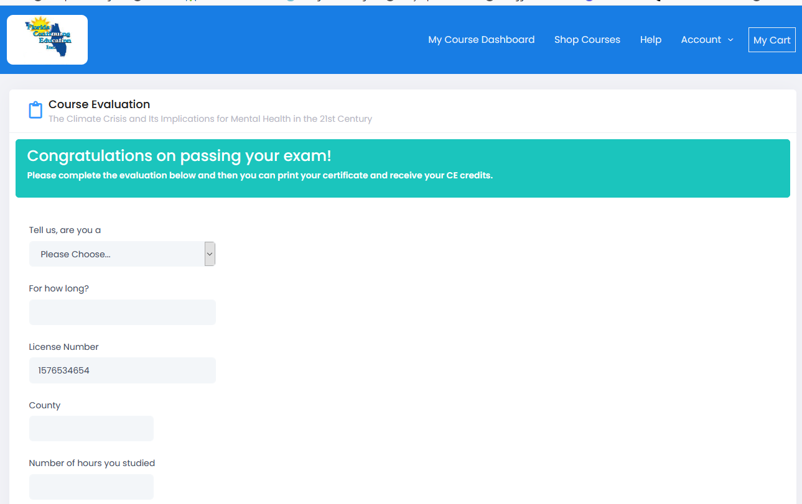
Task: Click the 'County' label text
Action: (x=44, y=405)
